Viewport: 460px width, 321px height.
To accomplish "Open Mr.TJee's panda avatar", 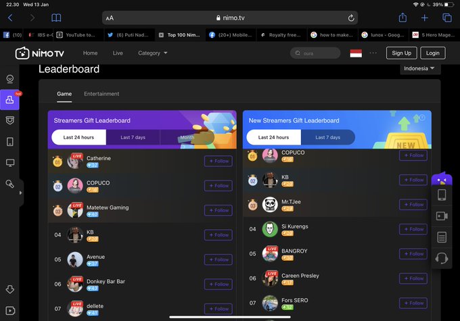I will tap(270, 204).
